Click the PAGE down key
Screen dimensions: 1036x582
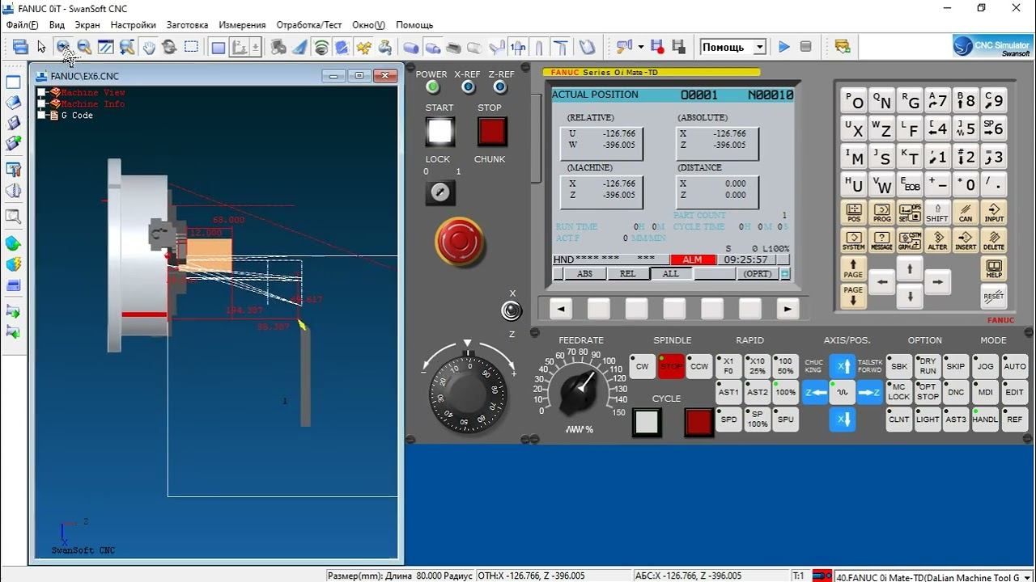853,296
